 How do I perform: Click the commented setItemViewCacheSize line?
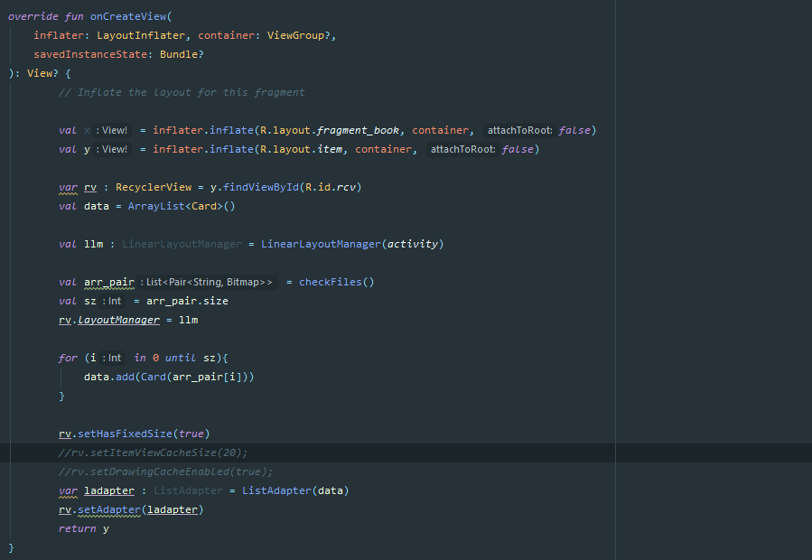tap(154, 453)
